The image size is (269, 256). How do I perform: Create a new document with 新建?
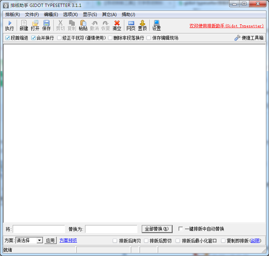pyautogui.click(x=24, y=25)
